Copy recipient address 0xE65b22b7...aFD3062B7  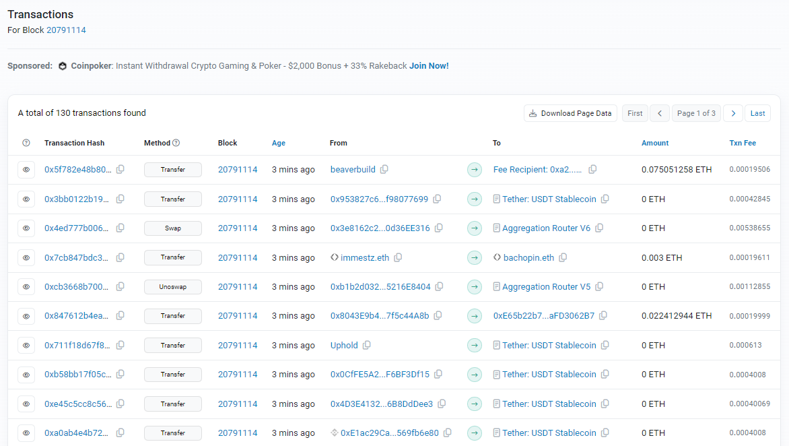coord(603,315)
